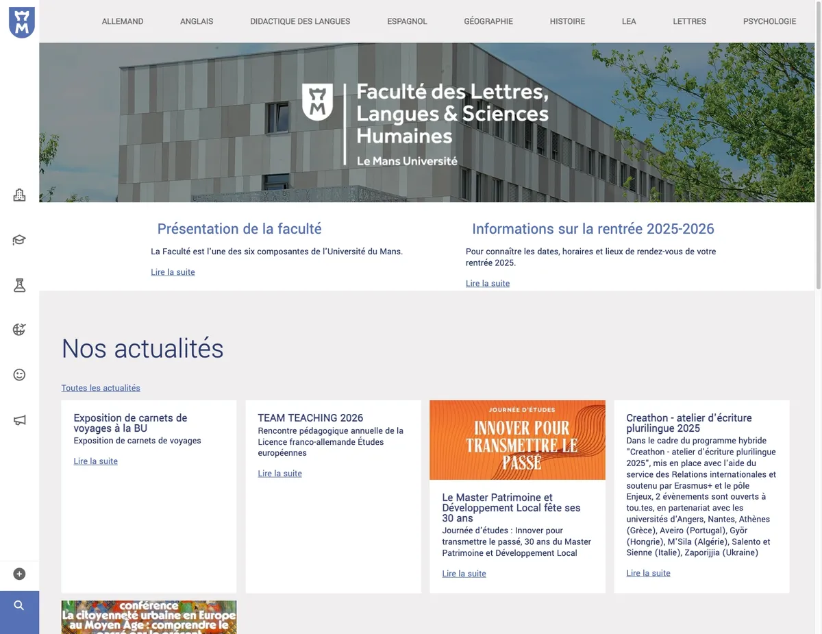Select the graduation cap sidebar icon
The image size is (822, 634).
click(19, 240)
